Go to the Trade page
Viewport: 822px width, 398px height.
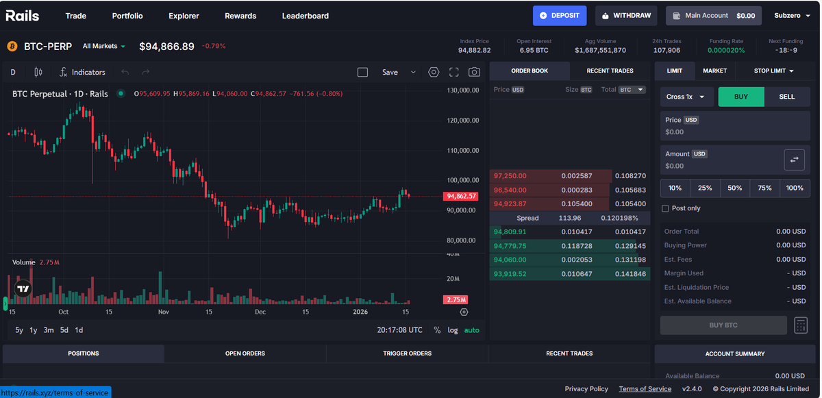(75, 16)
